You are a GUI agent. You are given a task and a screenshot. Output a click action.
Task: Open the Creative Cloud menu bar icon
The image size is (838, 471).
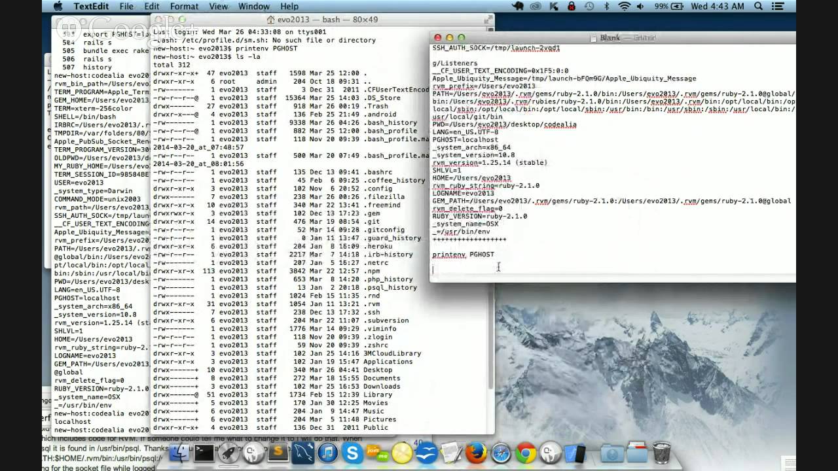pyautogui.click(x=536, y=6)
